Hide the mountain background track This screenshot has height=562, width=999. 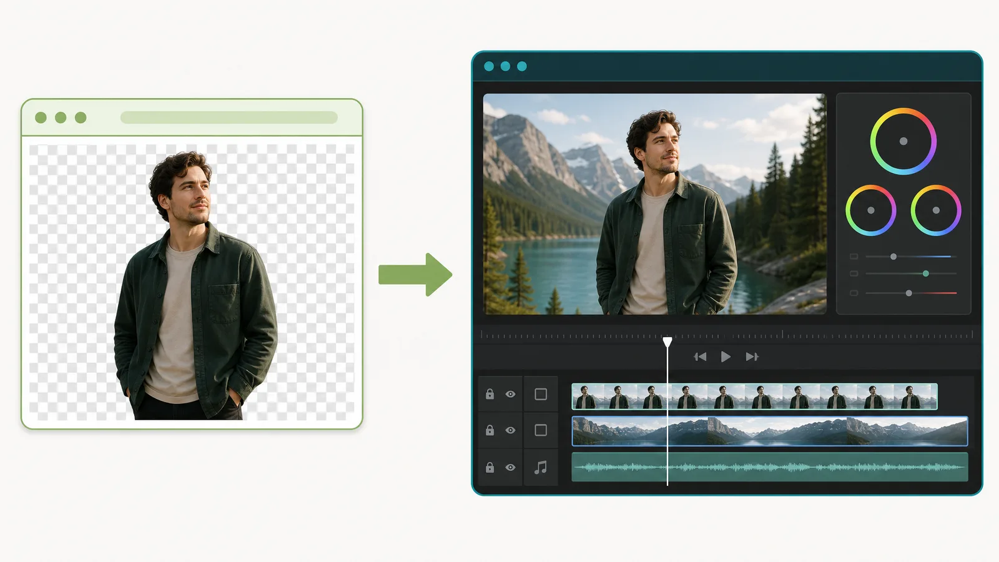(511, 430)
